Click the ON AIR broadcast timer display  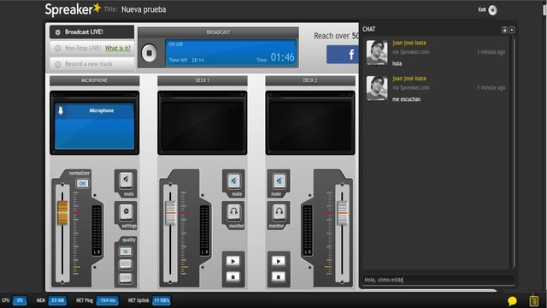[231, 53]
